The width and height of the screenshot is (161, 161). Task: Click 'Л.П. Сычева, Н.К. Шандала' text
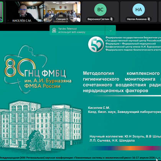tap(112, 141)
